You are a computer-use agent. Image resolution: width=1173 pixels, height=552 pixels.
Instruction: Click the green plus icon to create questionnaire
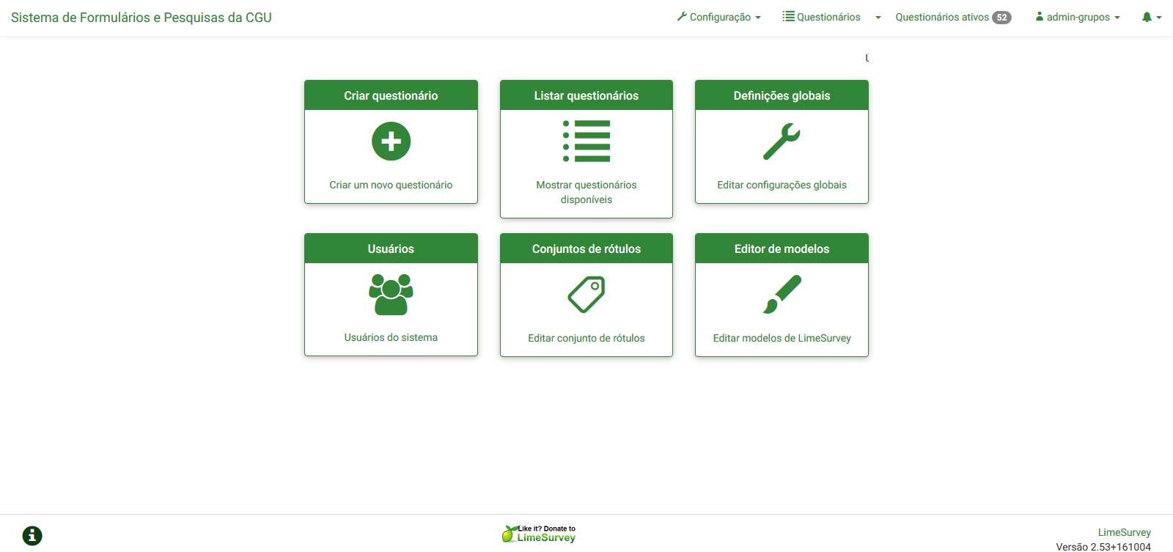391,141
